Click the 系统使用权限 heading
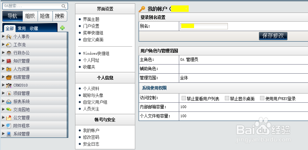308x150 pixels. (154, 88)
